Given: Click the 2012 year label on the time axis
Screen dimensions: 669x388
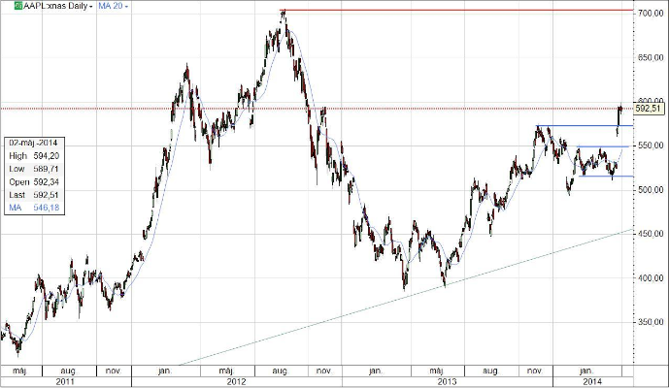Looking at the screenshot, I should pos(236,381).
